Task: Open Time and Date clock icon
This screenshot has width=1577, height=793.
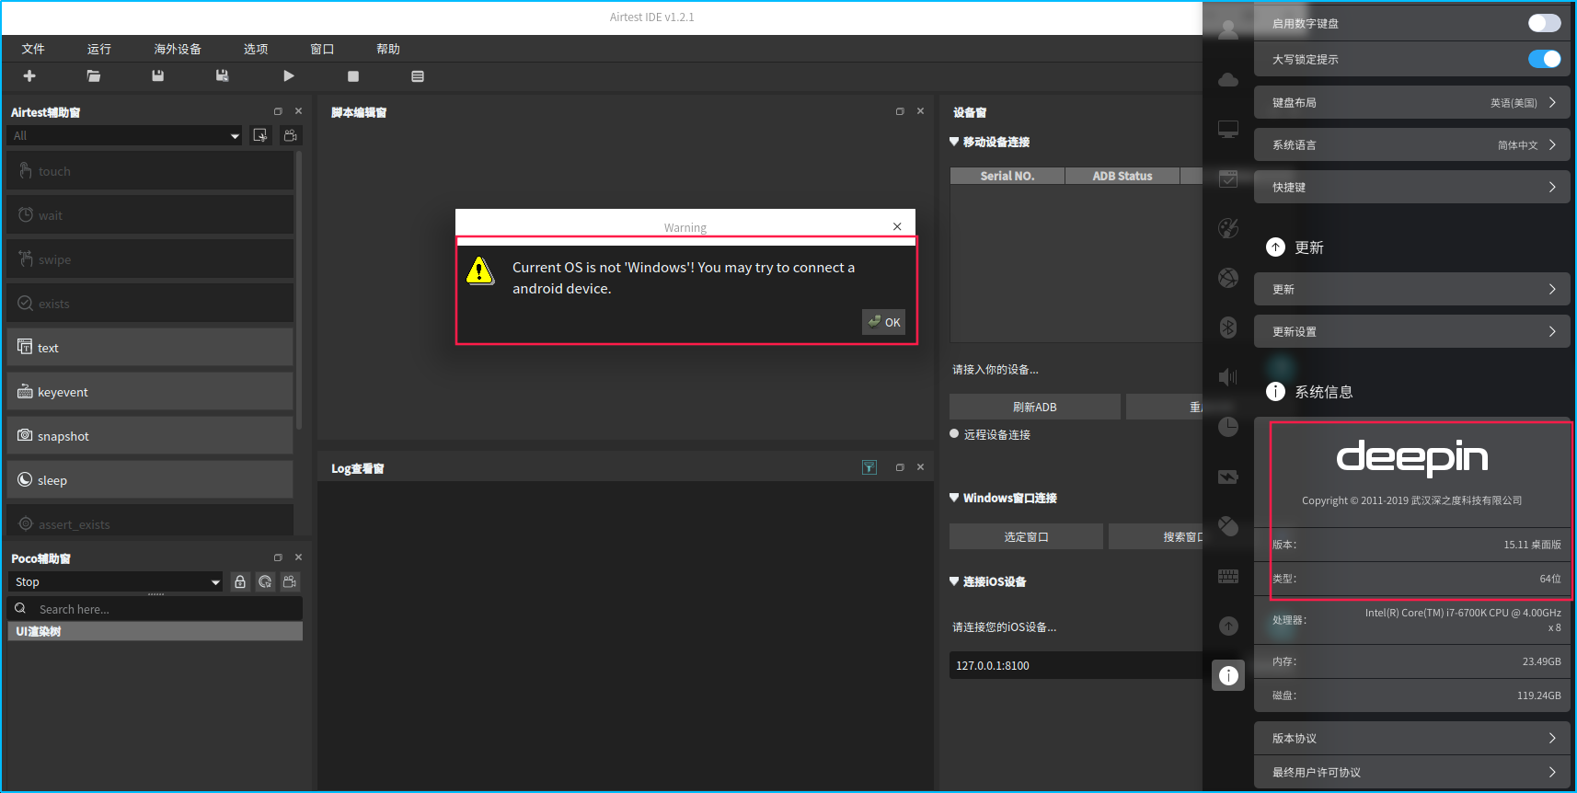Action: pos(1228,426)
